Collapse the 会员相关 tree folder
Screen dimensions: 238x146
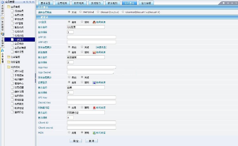pos(9,67)
